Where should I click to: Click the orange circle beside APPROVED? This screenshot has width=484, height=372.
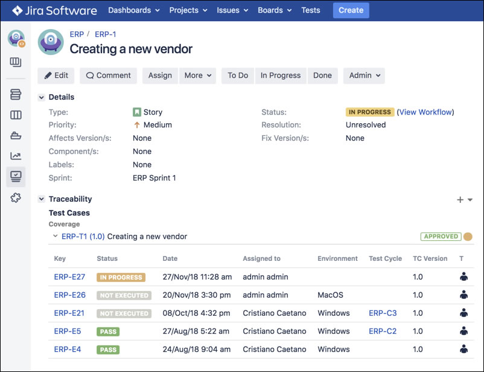[468, 237]
